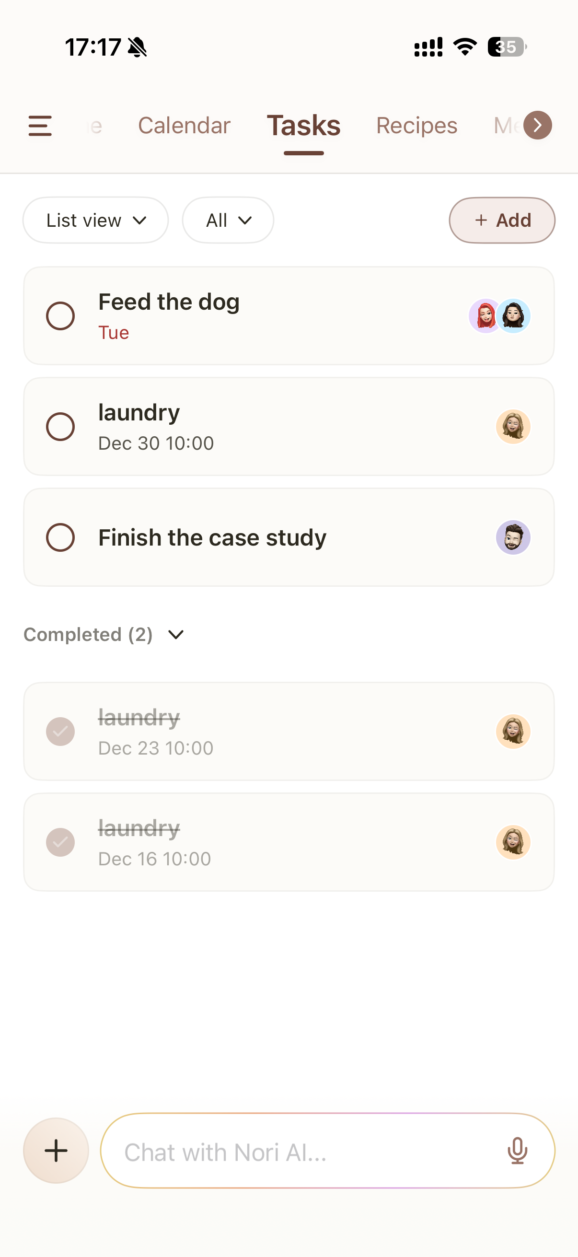The image size is (578, 1257).
Task: Tap the bearded avatar on Finish the case study
Action: click(513, 537)
